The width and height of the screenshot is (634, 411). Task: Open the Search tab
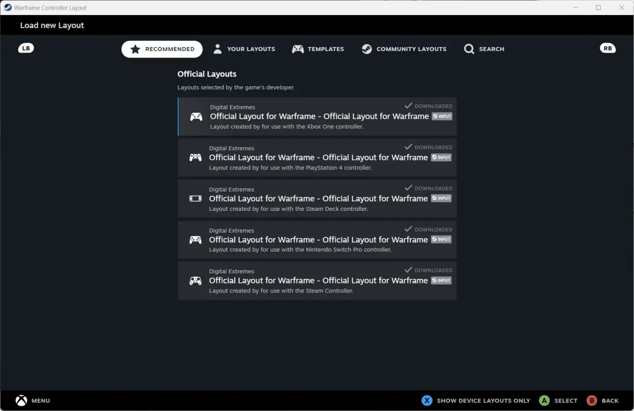pyautogui.click(x=485, y=49)
